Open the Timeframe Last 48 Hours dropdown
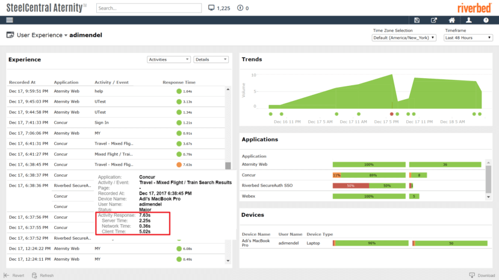499x280 pixels. coord(468,37)
